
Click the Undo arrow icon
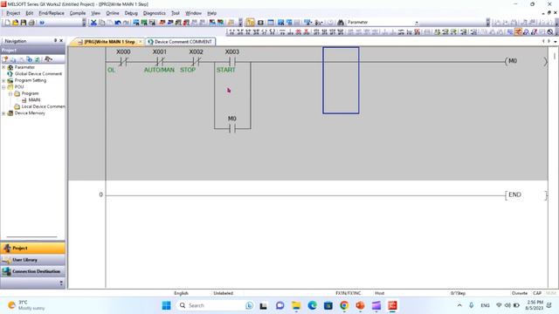[x=118, y=23]
